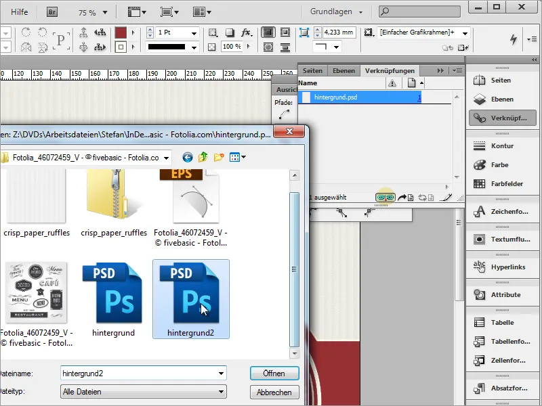Click Go To Link icon in Verknüpfungen panel
542x406 pixels.
[405, 198]
